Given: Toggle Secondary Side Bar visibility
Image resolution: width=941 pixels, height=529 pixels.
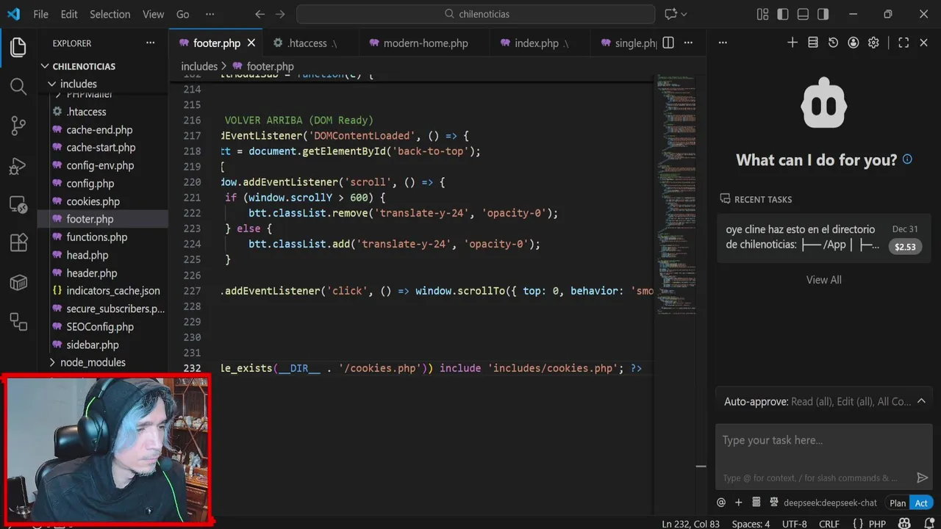Looking at the screenshot, I should pyautogui.click(x=823, y=14).
